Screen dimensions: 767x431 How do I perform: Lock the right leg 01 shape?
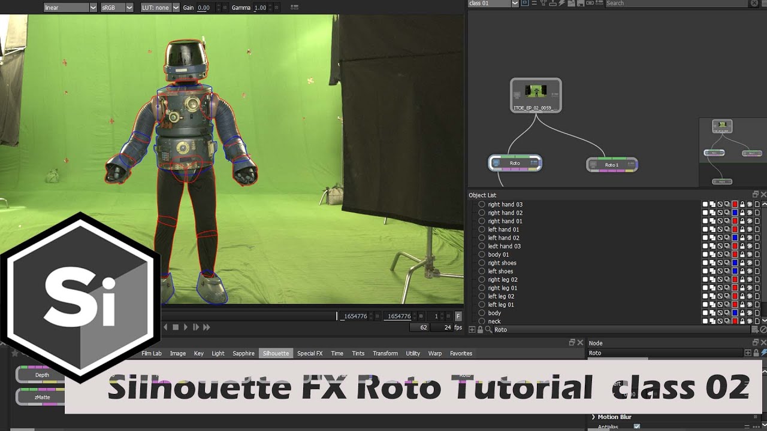[742, 288]
